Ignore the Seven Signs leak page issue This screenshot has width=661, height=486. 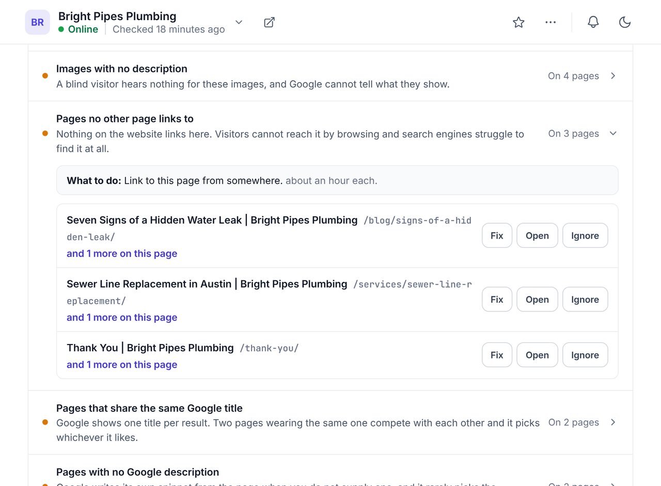coord(585,236)
